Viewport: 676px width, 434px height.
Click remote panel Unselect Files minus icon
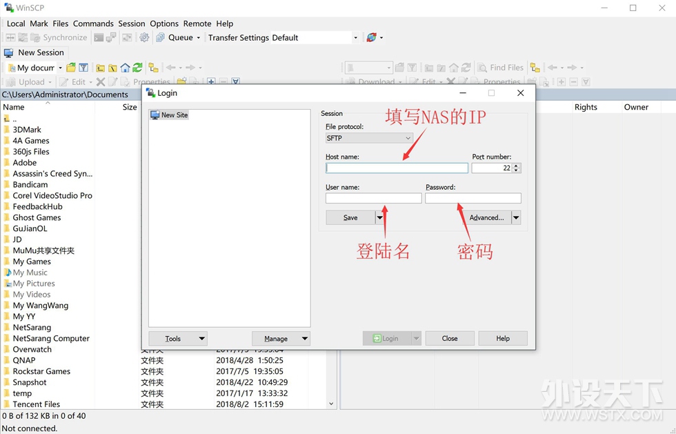(x=573, y=82)
